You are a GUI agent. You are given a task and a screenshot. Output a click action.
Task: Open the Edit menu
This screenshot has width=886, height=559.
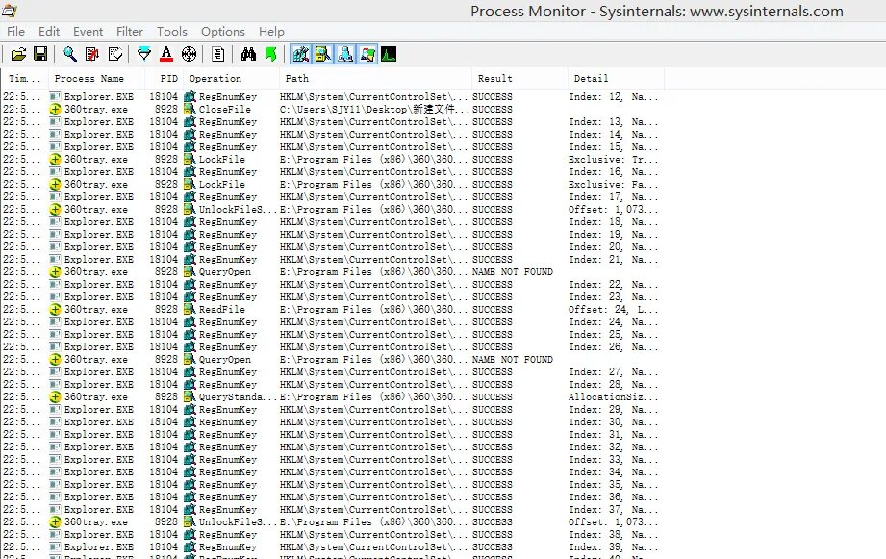click(x=49, y=32)
